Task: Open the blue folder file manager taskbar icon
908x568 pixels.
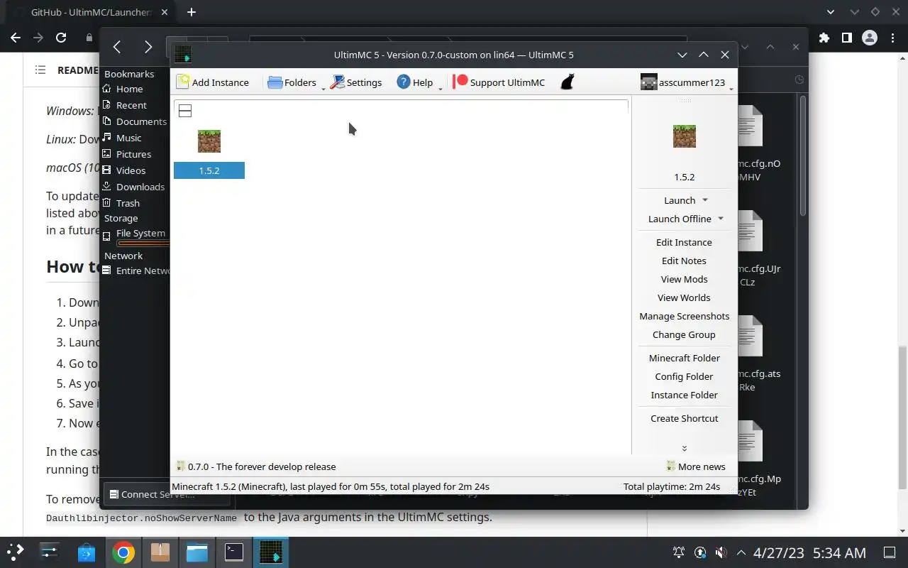Action: [197, 552]
